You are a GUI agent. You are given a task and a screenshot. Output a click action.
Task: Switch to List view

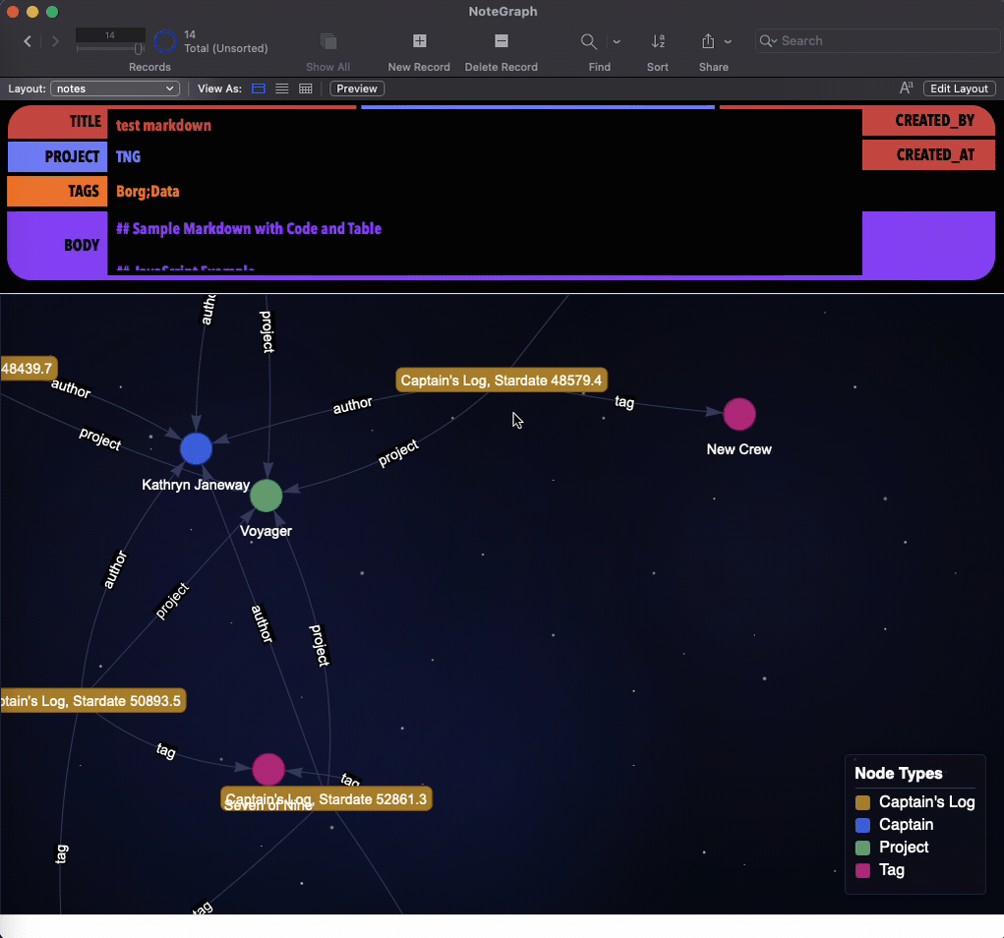tap(282, 88)
